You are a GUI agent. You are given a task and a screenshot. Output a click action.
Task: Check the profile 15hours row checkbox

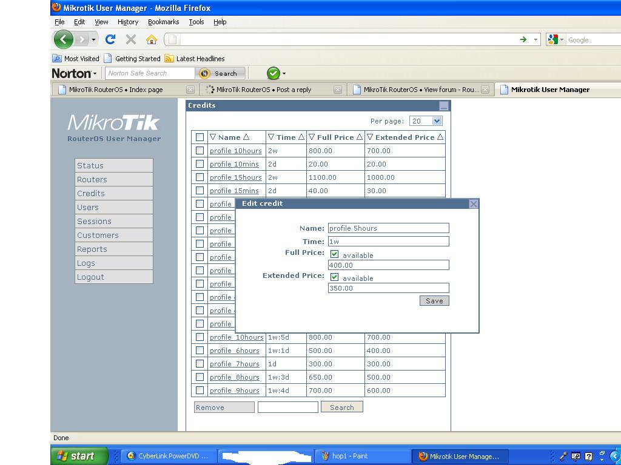[x=200, y=177]
